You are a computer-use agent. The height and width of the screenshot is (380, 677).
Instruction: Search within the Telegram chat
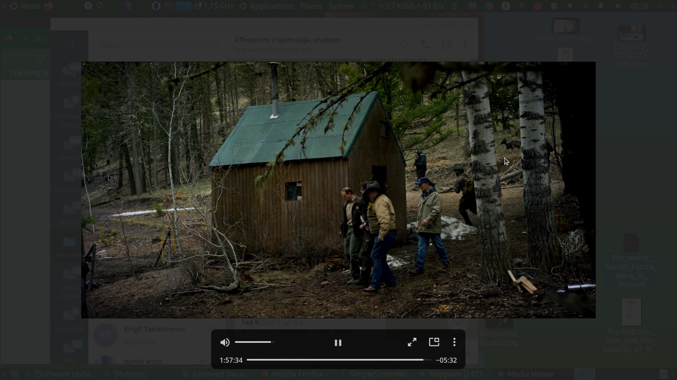tap(405, 45)
